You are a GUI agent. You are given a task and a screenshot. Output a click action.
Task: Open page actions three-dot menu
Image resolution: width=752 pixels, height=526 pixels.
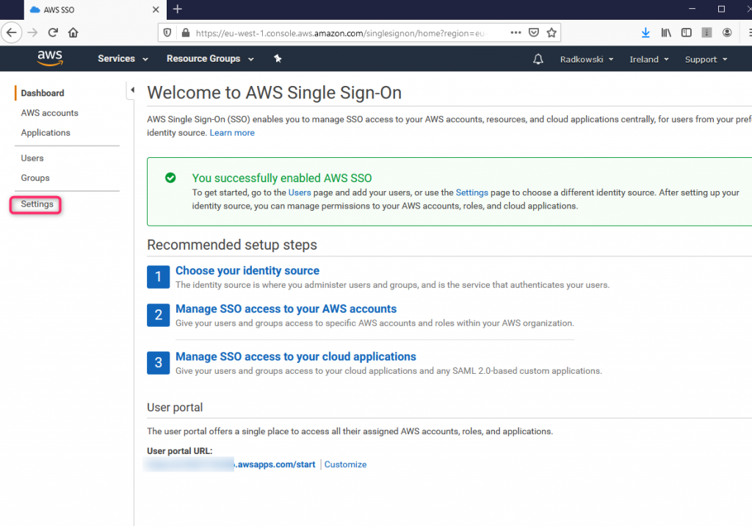(516, 32)
